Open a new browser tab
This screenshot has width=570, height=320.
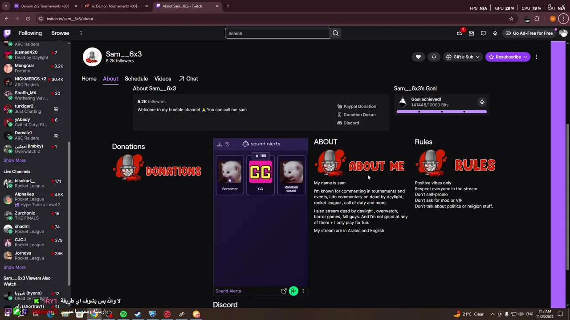point(228,6)
